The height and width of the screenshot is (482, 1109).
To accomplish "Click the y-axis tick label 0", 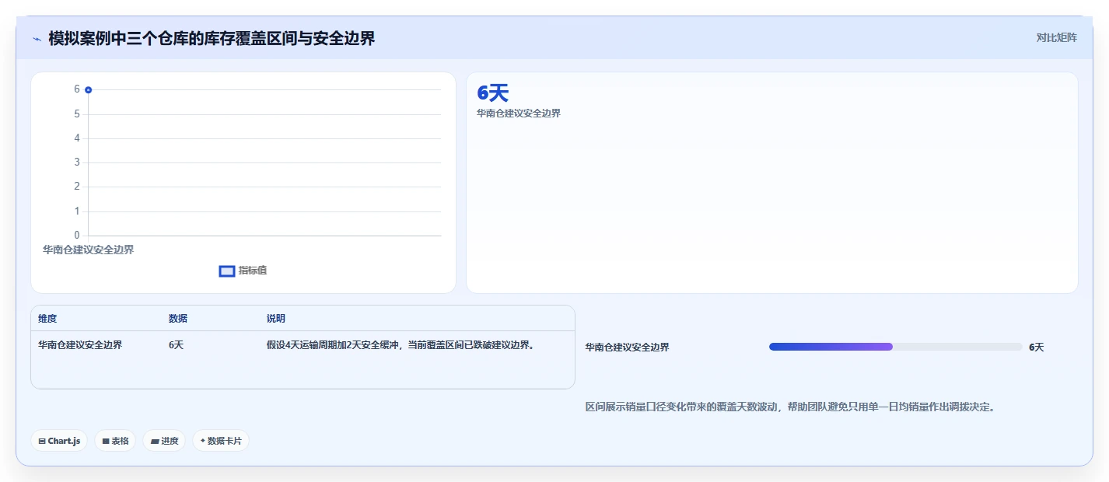I will pyautogui.click(x=77, y=236).
